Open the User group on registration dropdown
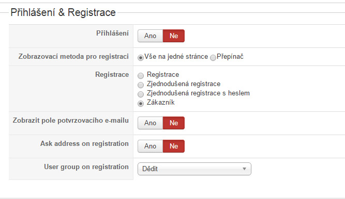This screenshot has width=345, height=199. [194, 169]
